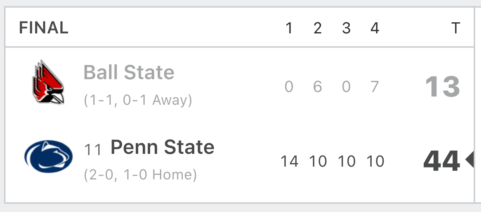481x212 pixels.
Task: Click Penn State's first quarter score 14
Action: point(289,161)
